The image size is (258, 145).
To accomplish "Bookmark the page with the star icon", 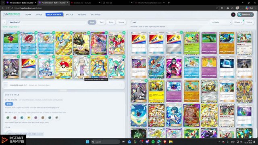I will click(x=217, y=8).
